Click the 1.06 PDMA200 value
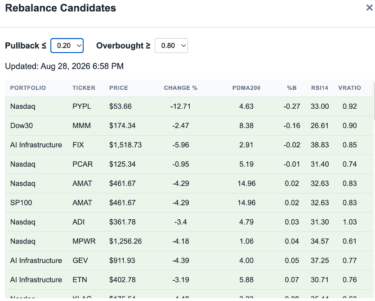 [246, 241]
